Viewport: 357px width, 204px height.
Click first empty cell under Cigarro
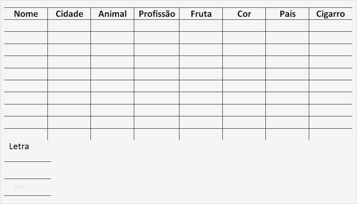pos(330,26)
